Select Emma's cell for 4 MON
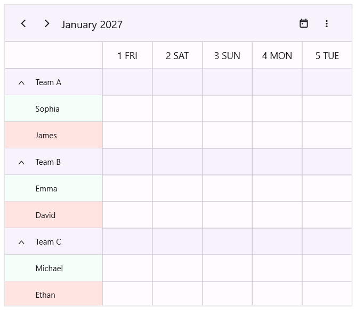 tap(277, 188)
